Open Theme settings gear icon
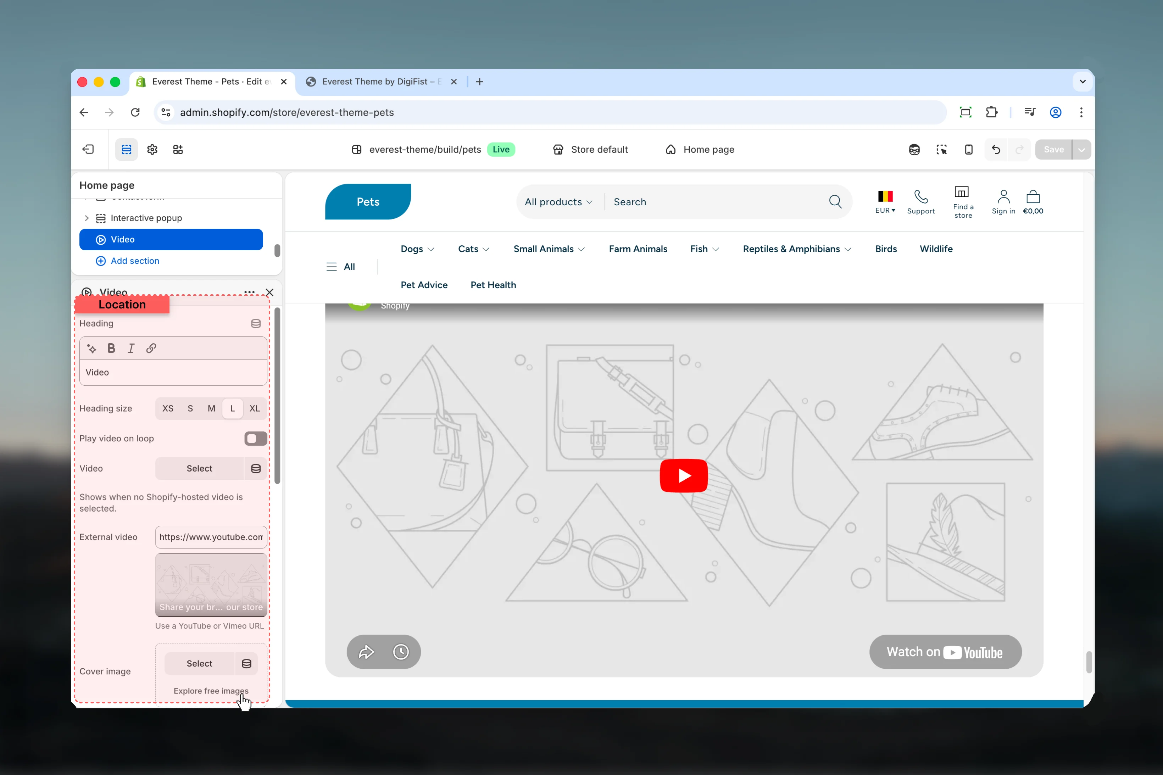 (x=152, y=149)
